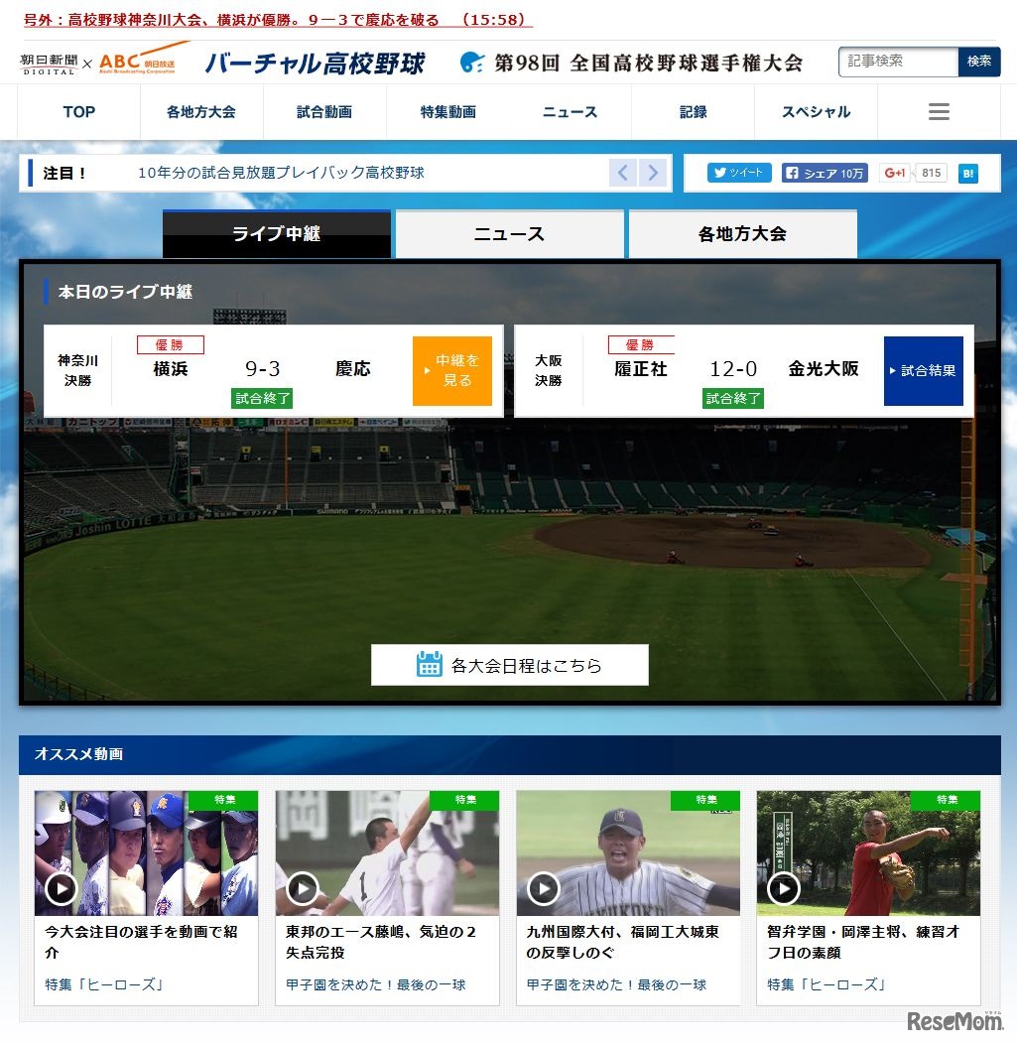The height and width of the screenshot is (1044, 1017).
Task: Click the next arrow on notice carousel
Action: [x=653, y=172]
